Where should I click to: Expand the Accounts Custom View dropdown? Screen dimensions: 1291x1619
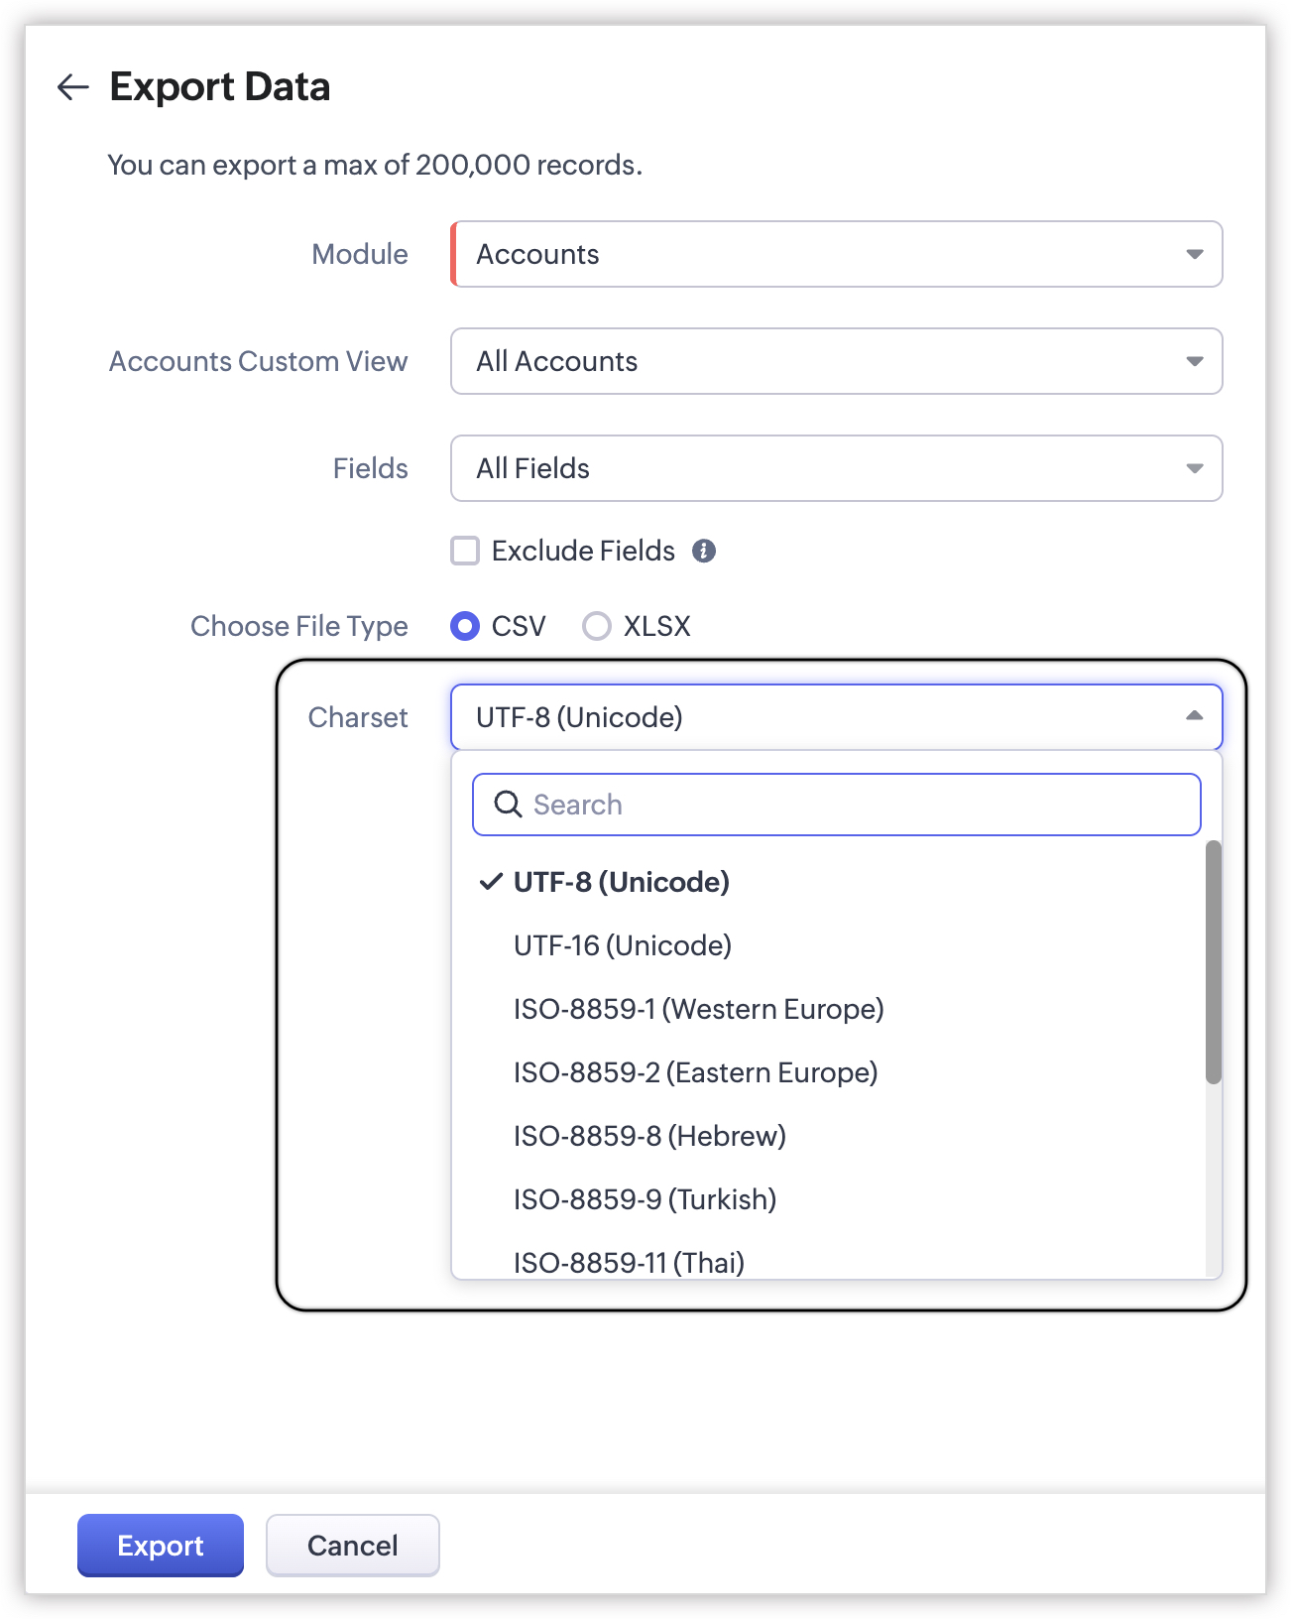(836, 361)
